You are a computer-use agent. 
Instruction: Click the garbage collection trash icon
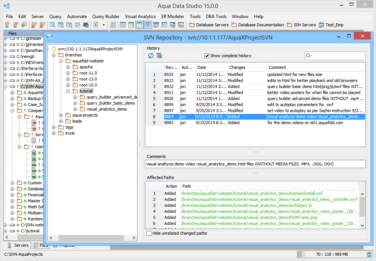click(x=369, y=254)
